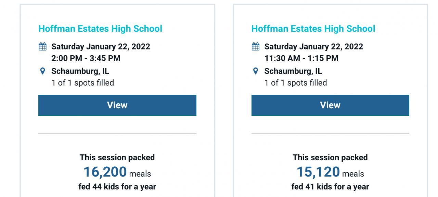Click the Saturday January 22 date above 11:30 AM
Image resolution: width=438 pixels, height=197 pixels.
pyautogui.click(x=313, y=47)
